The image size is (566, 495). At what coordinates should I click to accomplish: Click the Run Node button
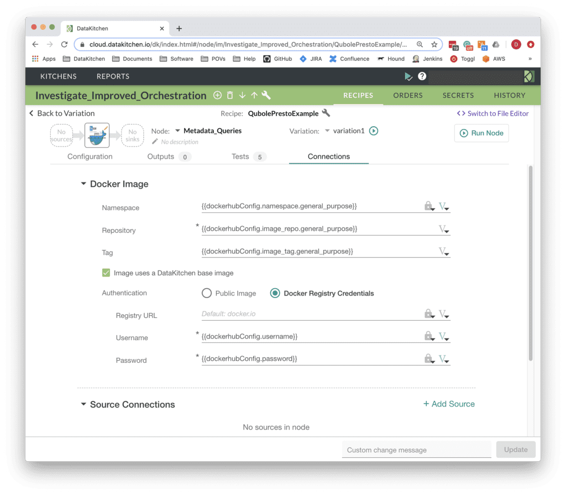click(481, 133)
